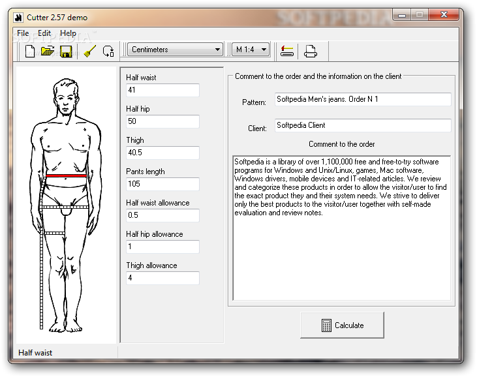Click the "Thigh allowance" label
The image size is (477, 377).
[151, 265]
